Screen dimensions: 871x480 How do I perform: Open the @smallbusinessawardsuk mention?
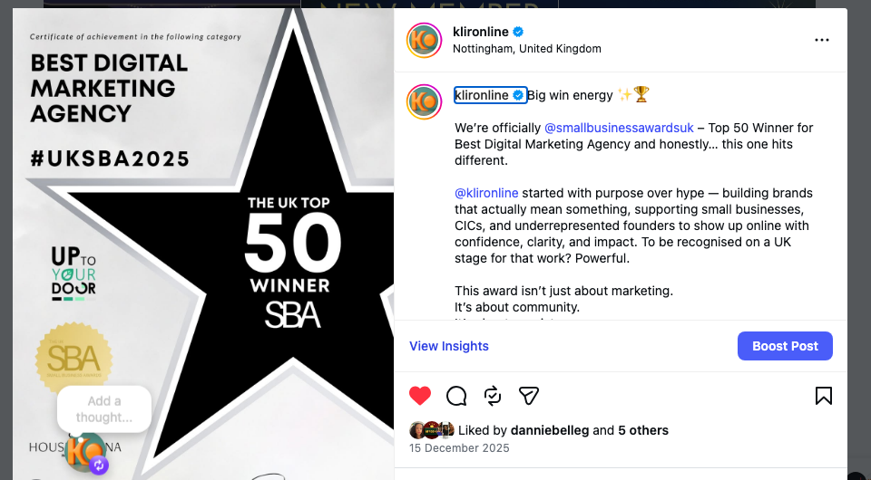click(619, 128)
